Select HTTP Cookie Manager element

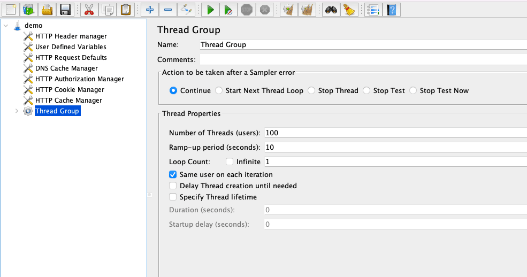(x=70, y=90)
